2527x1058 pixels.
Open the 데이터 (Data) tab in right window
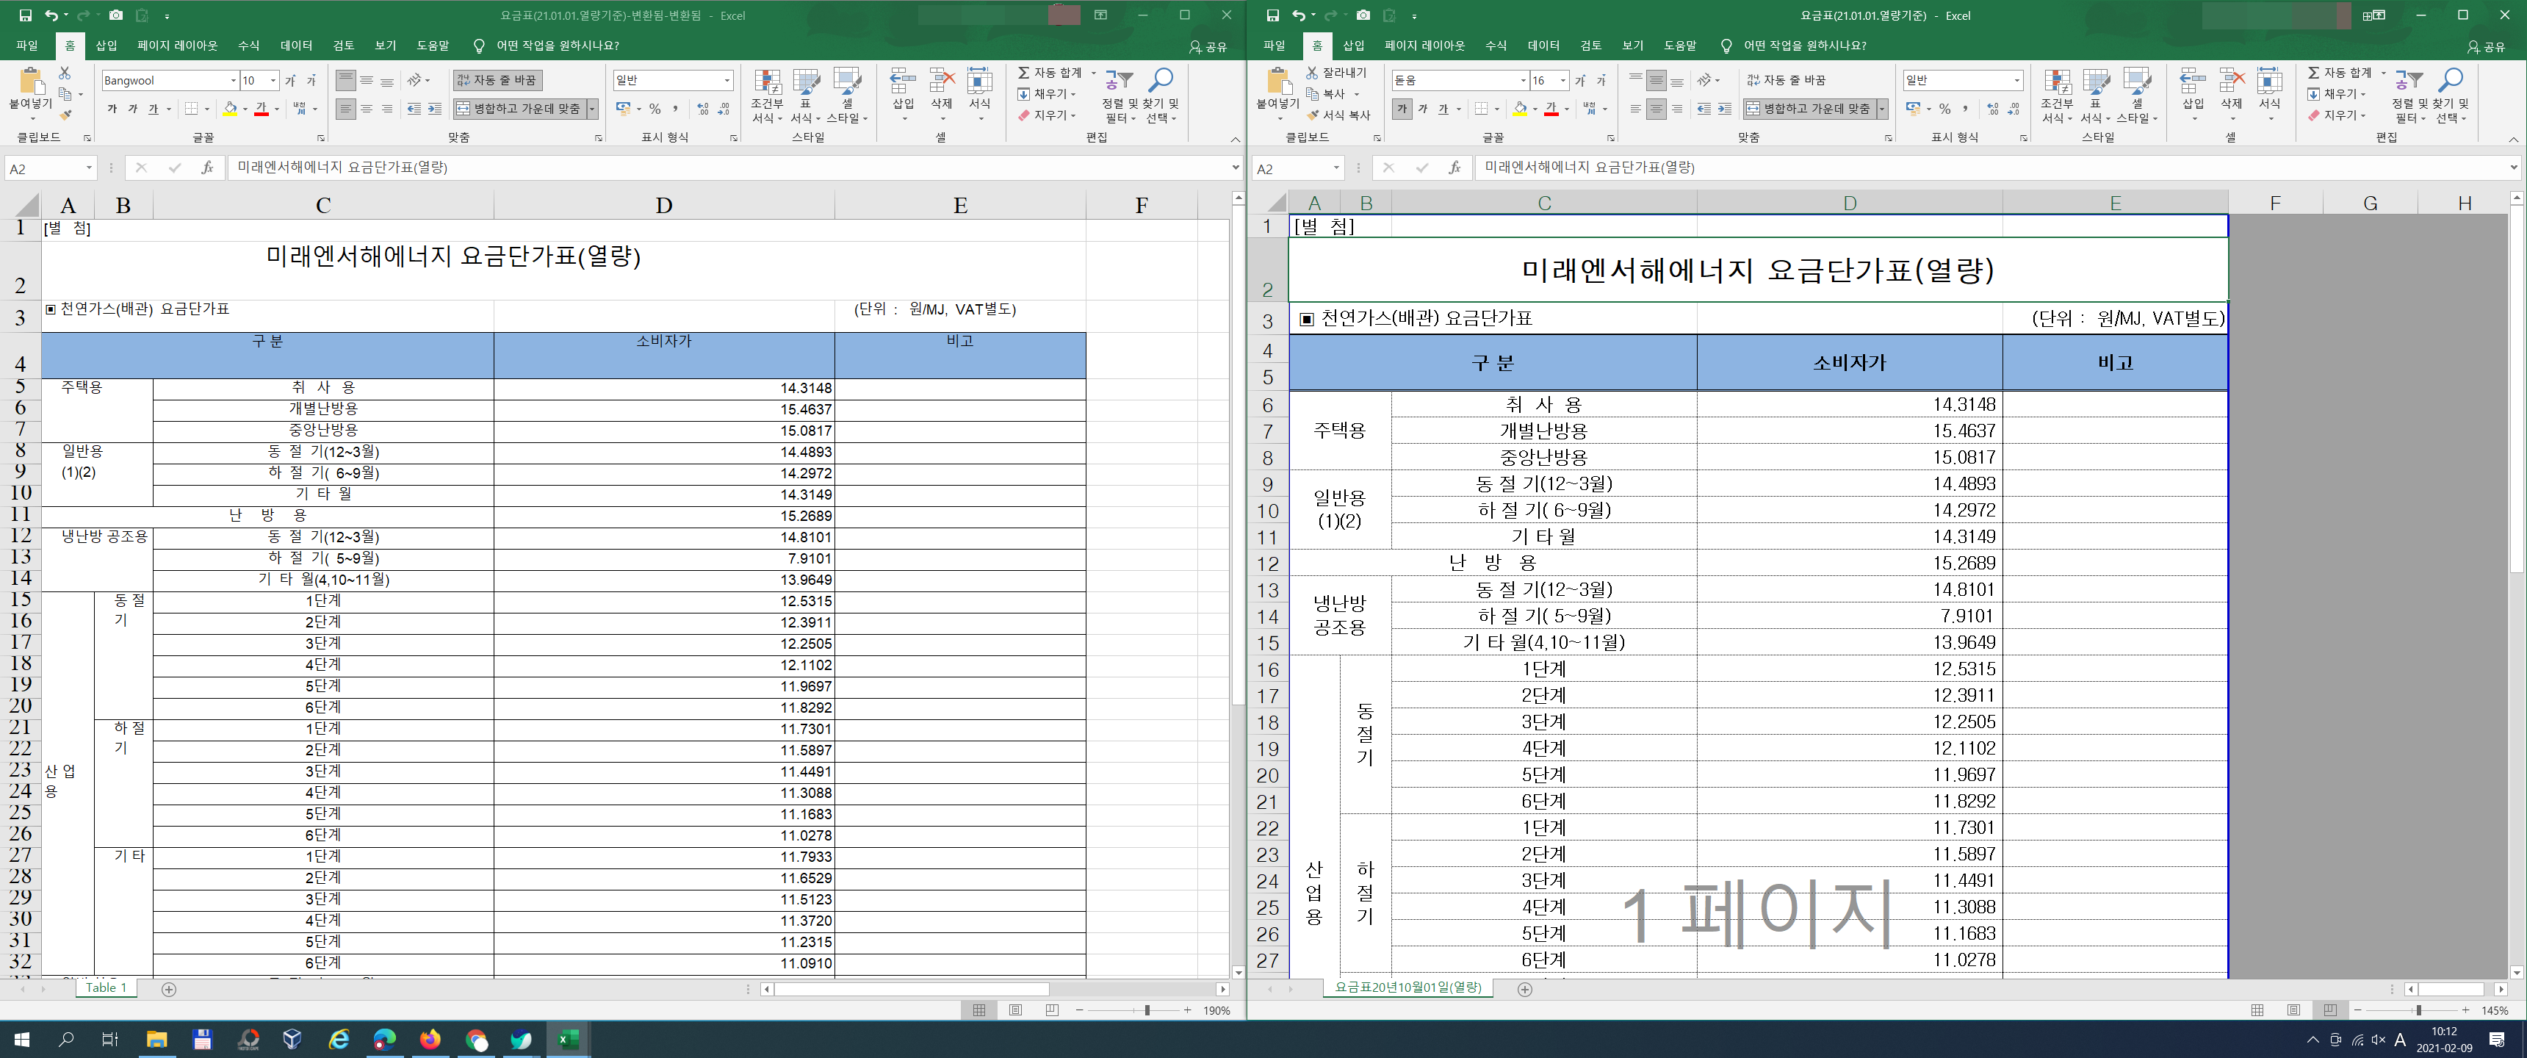1543,45
